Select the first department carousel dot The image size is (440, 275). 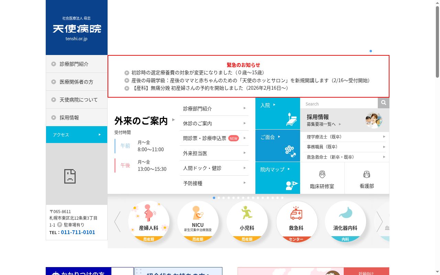[214, 198]
